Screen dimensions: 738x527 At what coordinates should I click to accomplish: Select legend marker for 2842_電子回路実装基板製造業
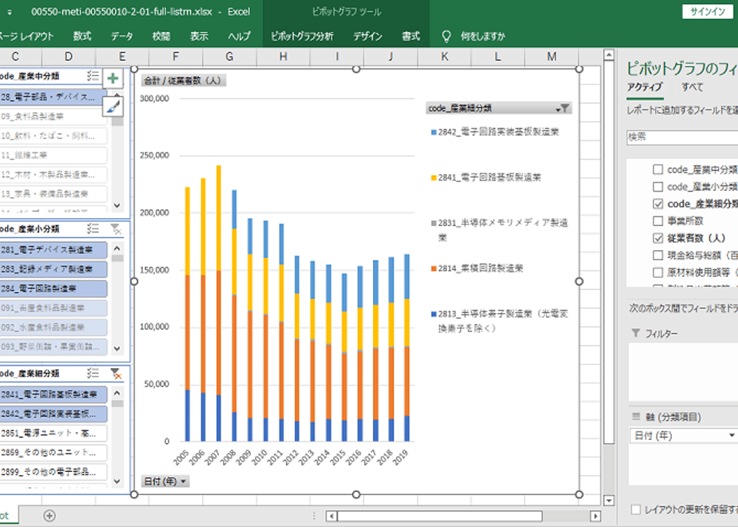(434, 133)
